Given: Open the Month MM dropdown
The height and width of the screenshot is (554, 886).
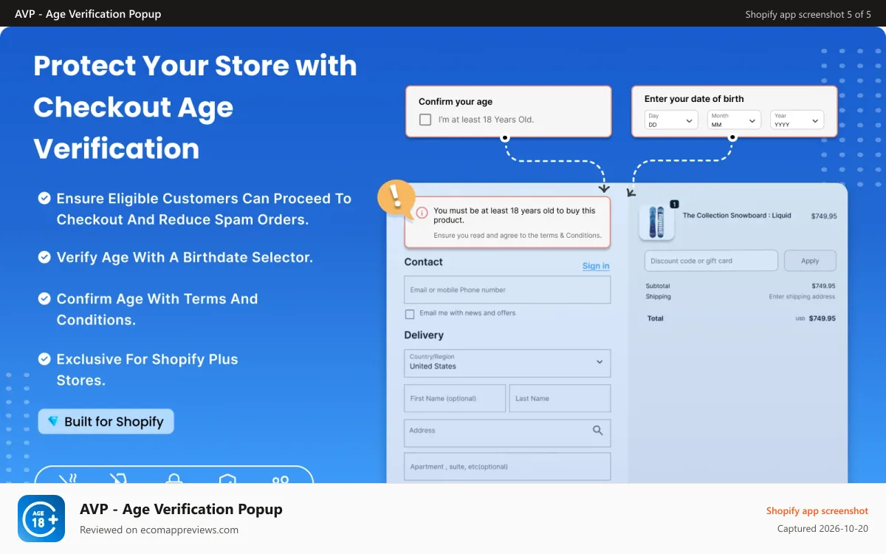Looking at the screenshot, I should [x=734, y=120].
